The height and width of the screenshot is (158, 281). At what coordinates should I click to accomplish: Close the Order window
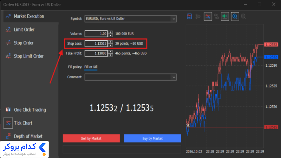tap(274, 5)
